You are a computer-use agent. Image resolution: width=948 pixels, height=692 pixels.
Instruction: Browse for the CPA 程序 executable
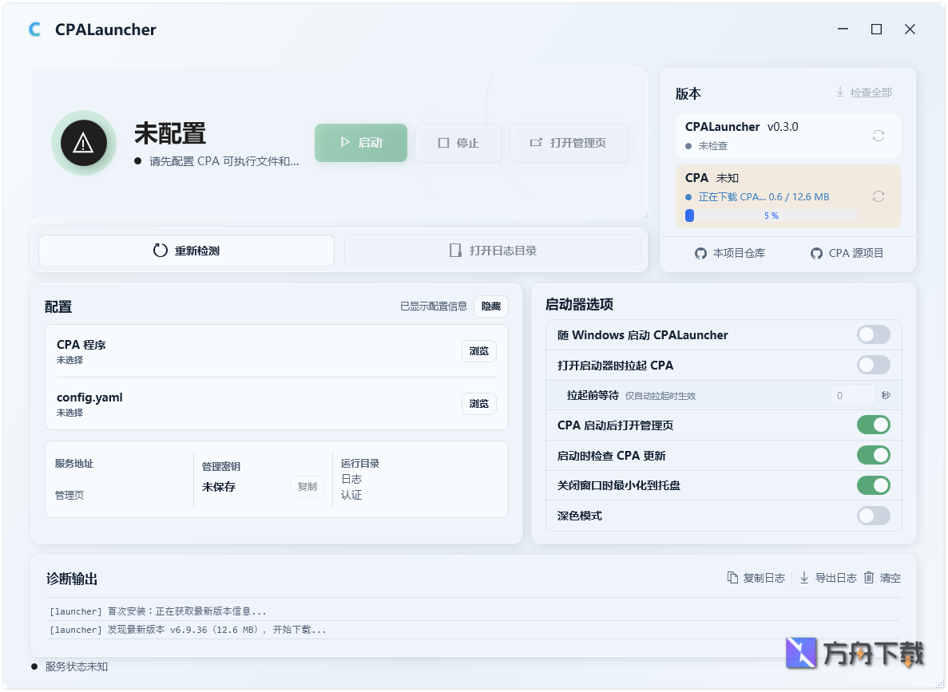(478, 350)
